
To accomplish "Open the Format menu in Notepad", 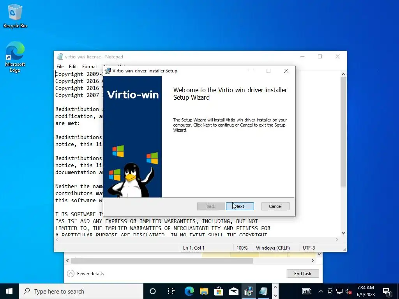I will (90, 66).
